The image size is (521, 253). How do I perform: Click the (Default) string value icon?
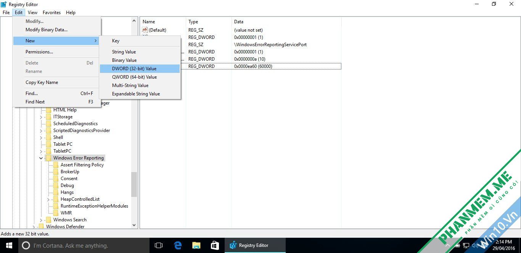pyautogui.click(x=145, y=30)
